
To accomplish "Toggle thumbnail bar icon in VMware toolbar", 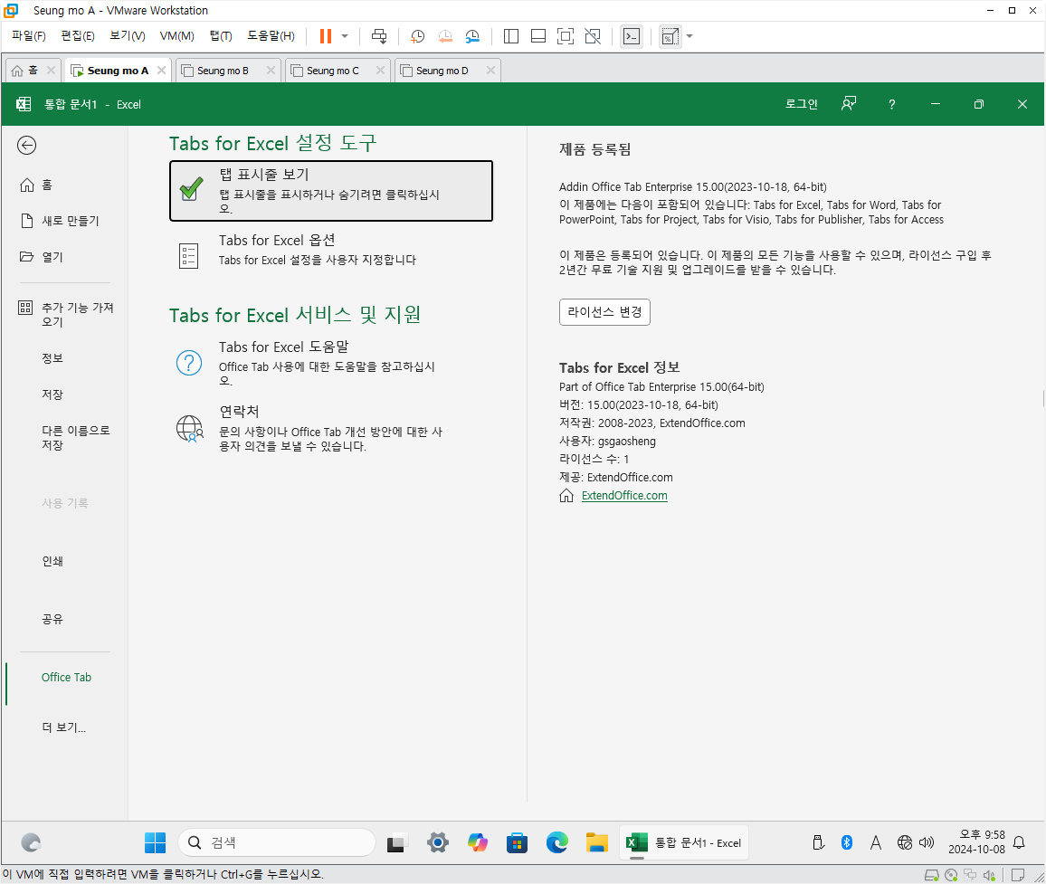I will 538,36.
